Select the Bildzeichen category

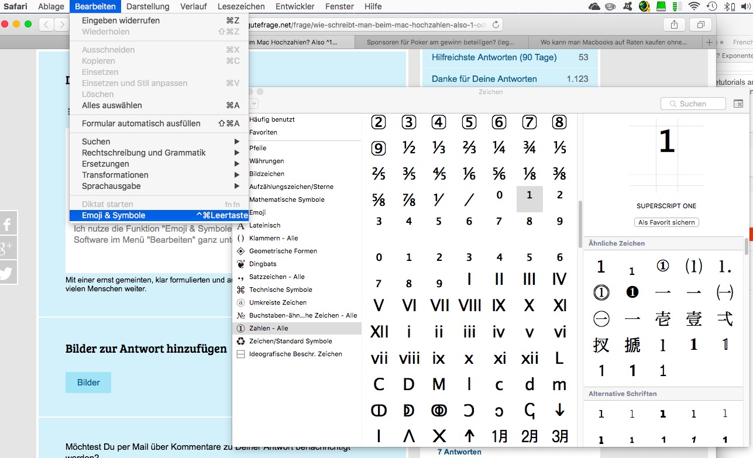pyautogui.click(x=267, y=174)
